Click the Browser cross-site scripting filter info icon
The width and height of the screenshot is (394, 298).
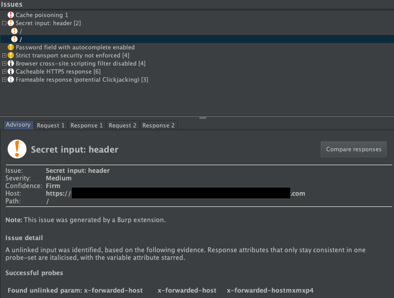pyautogui.click(x=11, y=63)
